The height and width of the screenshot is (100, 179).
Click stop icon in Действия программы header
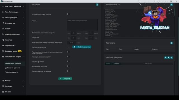tap(168, 57)
